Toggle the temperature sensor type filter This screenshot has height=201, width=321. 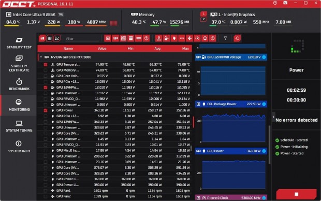(x=158, y=38)
